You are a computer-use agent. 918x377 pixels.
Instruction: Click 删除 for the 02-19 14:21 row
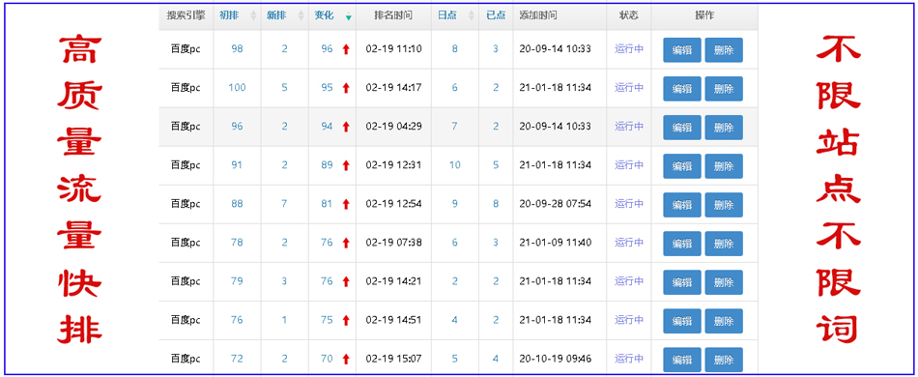point(724,281)
